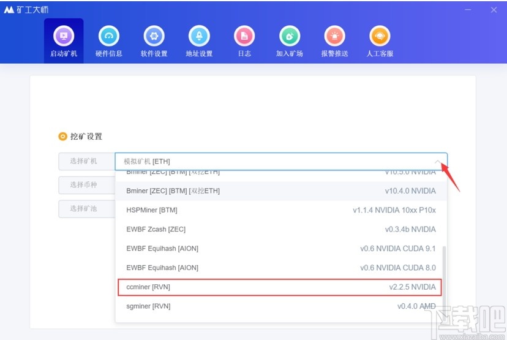Minimize the 矿工大师 window

[x=468, y=10]
